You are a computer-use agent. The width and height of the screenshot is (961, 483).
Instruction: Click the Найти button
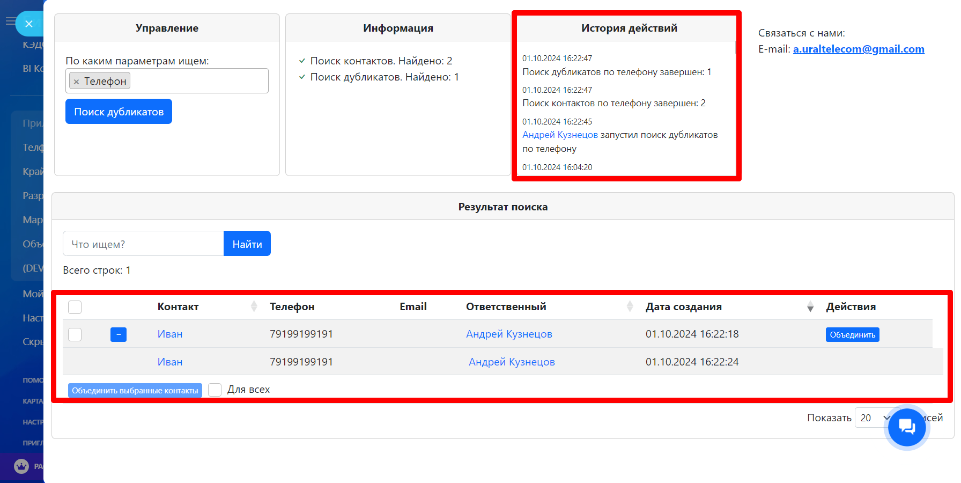coord(247,244)
